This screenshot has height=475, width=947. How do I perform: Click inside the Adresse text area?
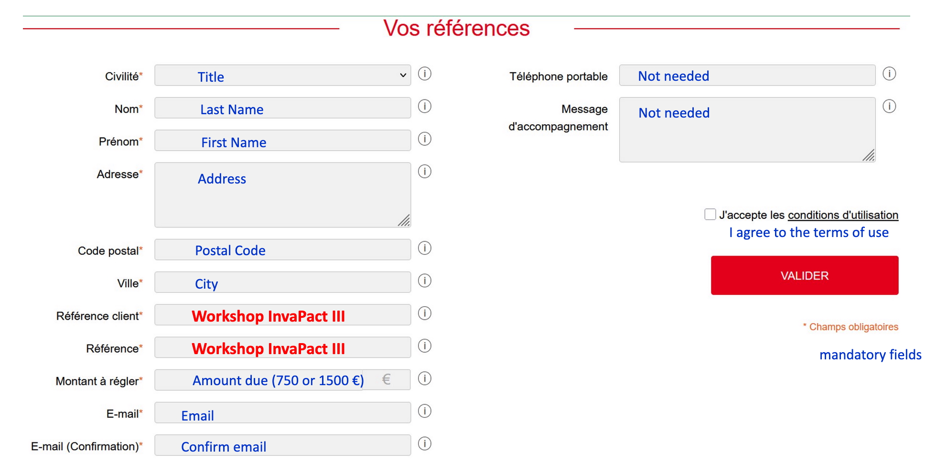pos(282,195)
